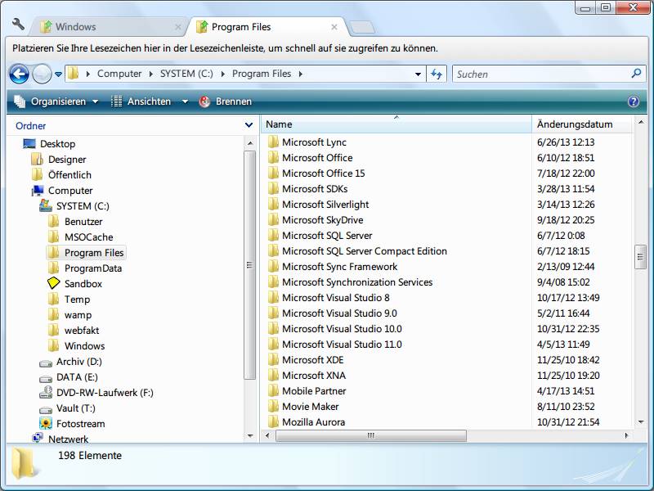Viewport: 654px width, 491px height.
Task: Select Temp folder in the tree
Action: 77,300
